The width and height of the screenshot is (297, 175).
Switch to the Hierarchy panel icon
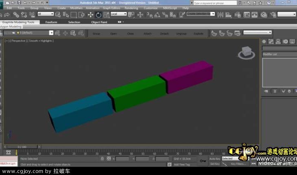click(x=278, y=41)
